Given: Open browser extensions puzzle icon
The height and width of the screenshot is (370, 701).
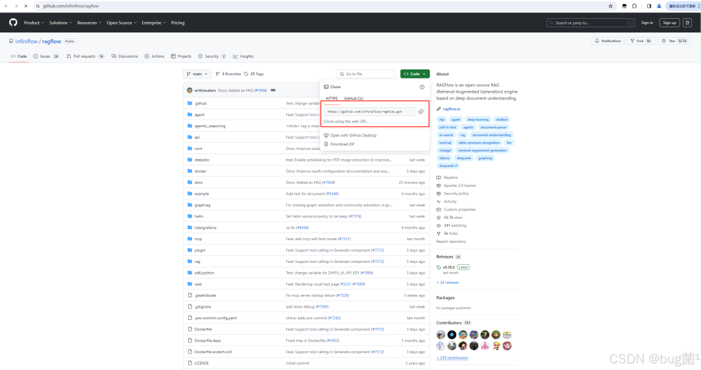Looking at the screenshot, I should [634, 6].
